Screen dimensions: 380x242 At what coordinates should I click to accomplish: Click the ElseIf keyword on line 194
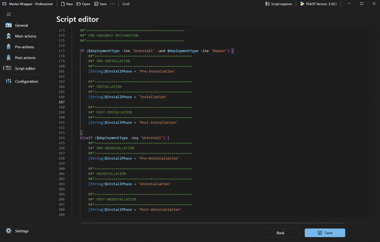(x=86, y=138)
